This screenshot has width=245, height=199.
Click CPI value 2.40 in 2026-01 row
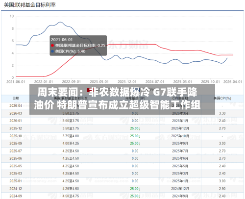pyautogui.click(x=222, y=121)
